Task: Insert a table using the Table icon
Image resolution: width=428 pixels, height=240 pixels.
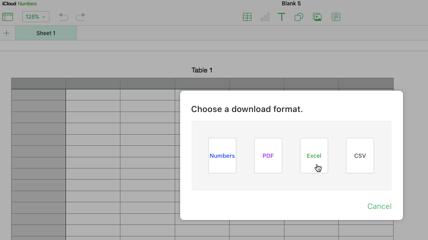Action: [x=247, y=17]
